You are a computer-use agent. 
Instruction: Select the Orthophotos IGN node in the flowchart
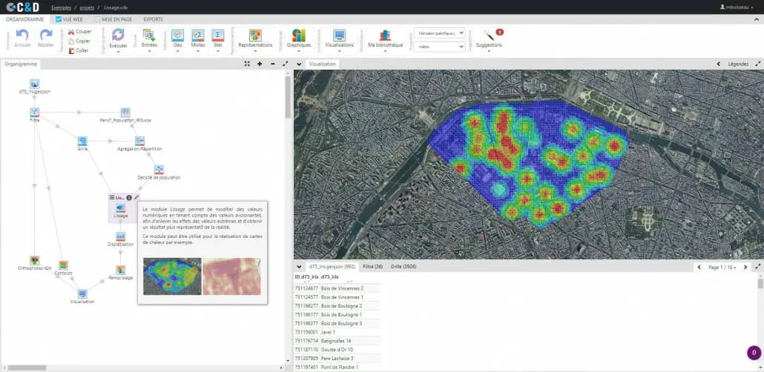pyautogui.click(x=34, y=261)
